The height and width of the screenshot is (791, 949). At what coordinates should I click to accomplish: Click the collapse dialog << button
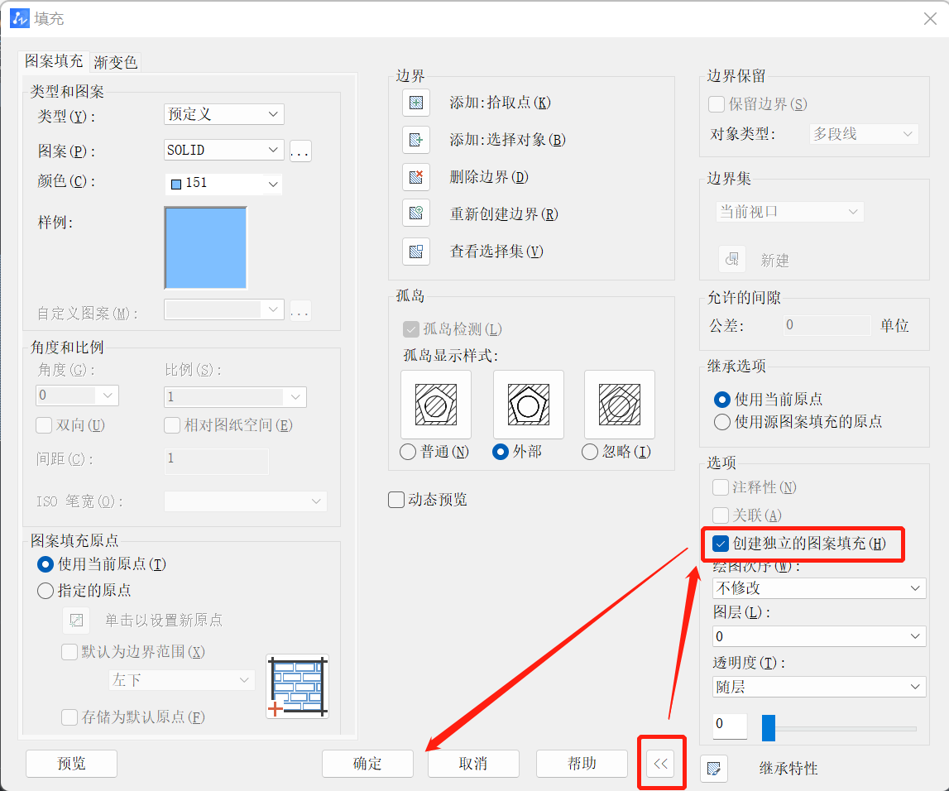tap(660, 763)
